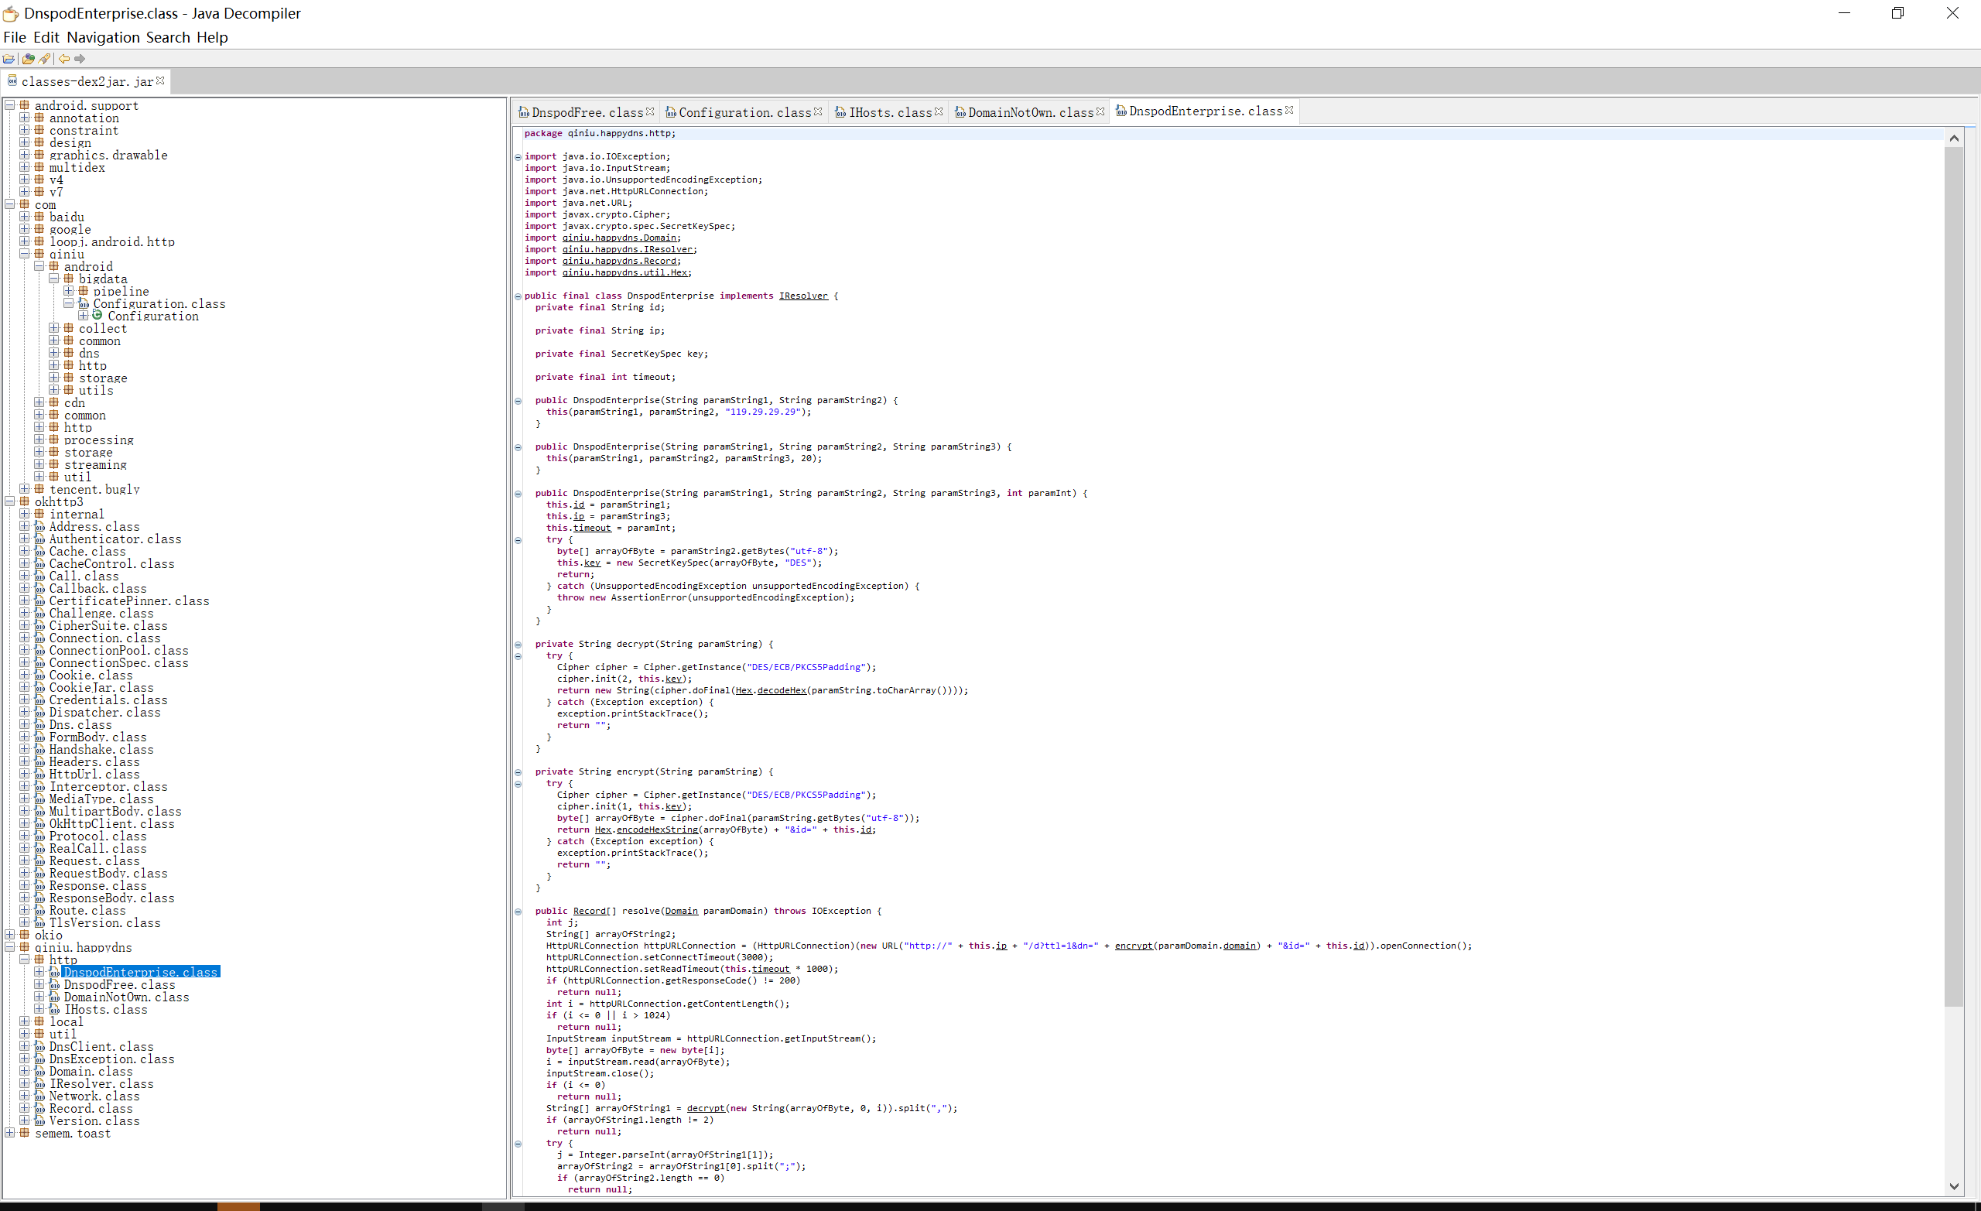The image size is (1981, 1211).
Task: Expand the okio package node
Action: [x=9, y=936]
